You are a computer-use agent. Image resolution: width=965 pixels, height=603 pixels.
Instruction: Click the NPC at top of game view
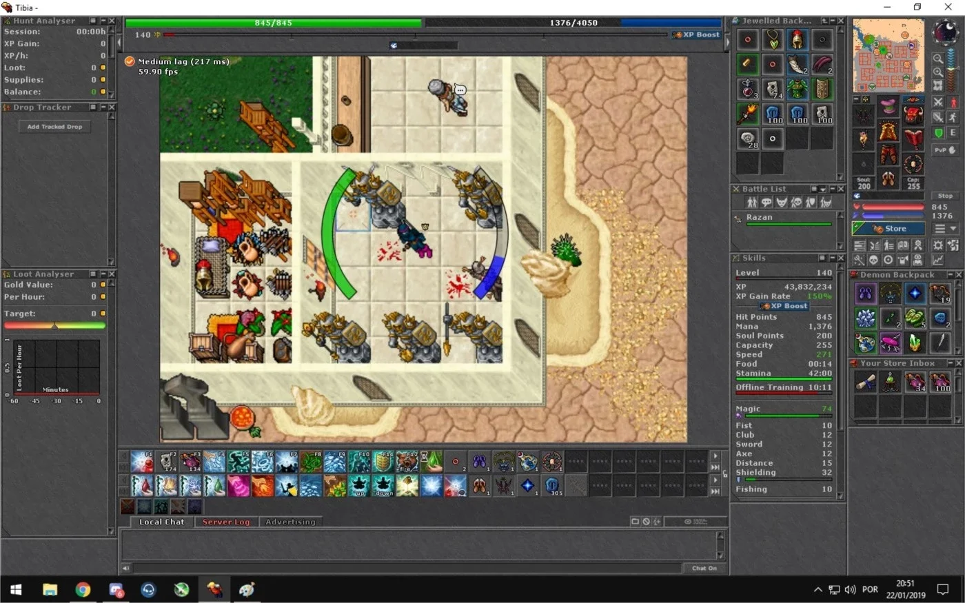click(447, 96)
